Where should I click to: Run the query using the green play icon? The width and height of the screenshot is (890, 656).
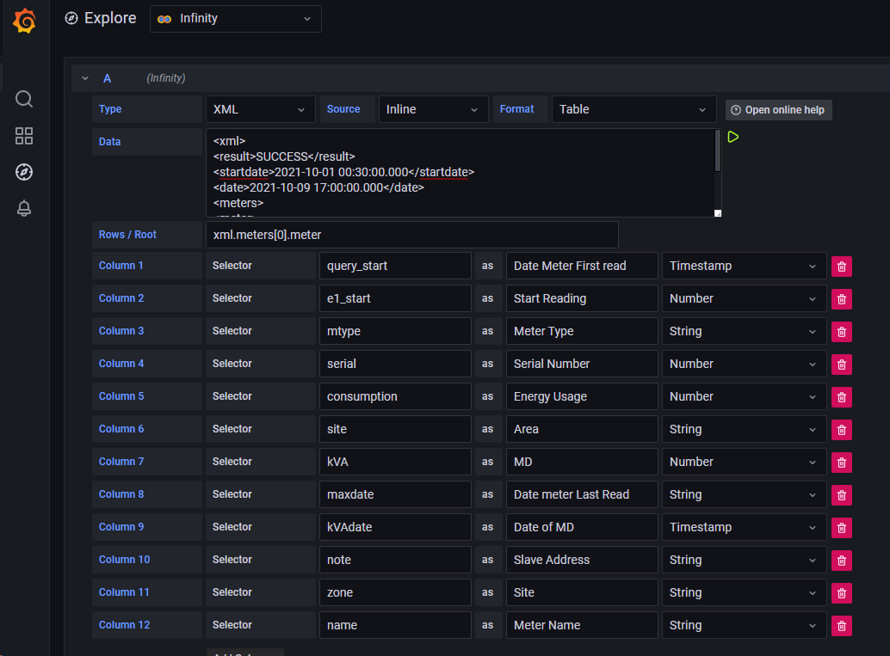pos(732,136)
